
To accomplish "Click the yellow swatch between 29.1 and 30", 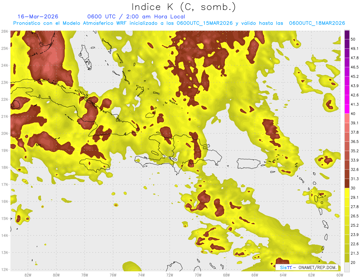I will 347,193.
